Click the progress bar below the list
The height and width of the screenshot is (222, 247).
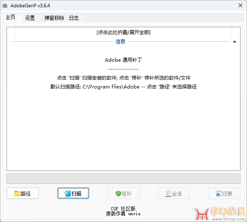click(124, 179)
